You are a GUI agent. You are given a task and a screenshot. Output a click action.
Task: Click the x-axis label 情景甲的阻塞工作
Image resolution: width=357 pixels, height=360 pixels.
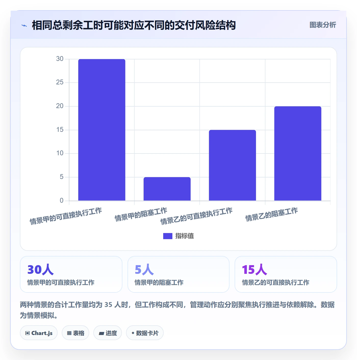141,214
